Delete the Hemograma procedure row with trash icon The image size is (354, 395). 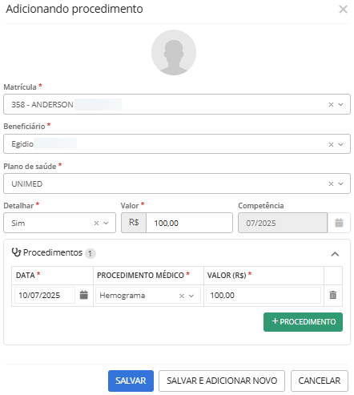tap(332, 295)
